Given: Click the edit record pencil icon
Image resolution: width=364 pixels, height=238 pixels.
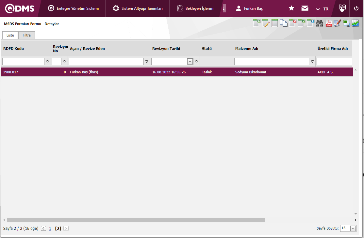Looking at the screenshot, I should (x=266, y=23).
